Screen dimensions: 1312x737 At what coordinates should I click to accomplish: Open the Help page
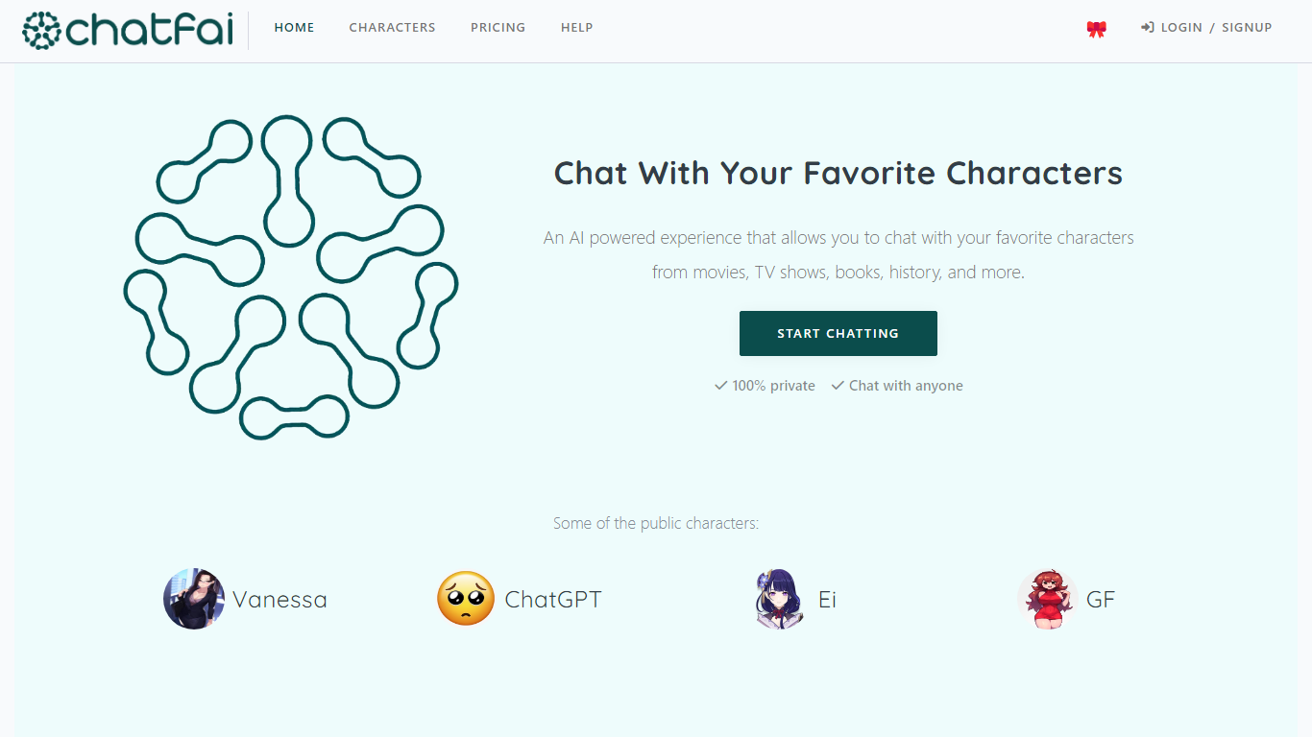click(576, 28)
